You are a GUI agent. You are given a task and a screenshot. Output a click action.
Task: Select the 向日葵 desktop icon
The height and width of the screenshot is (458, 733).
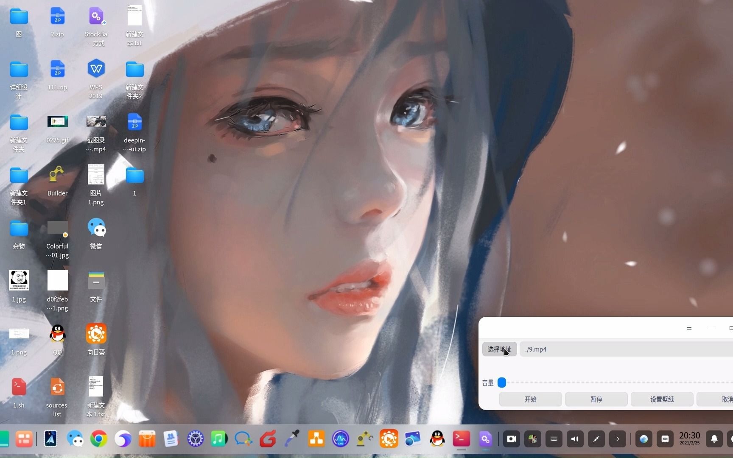click(96, 340)
